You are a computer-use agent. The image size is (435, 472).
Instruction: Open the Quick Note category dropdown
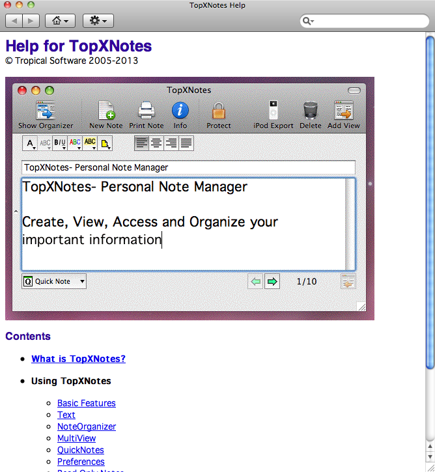[54, 281]
